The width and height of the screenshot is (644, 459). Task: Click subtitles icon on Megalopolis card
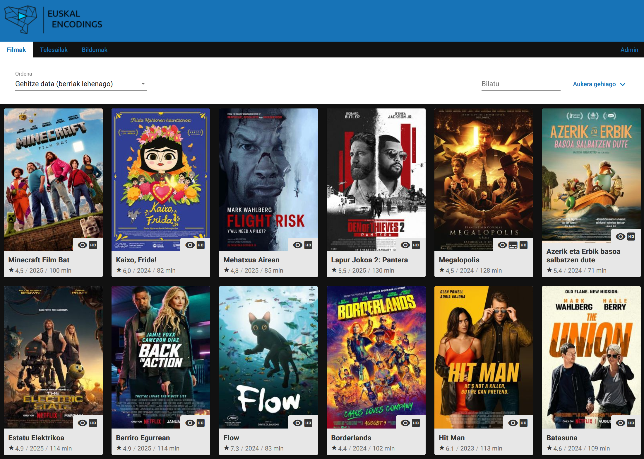pos(513,245)
